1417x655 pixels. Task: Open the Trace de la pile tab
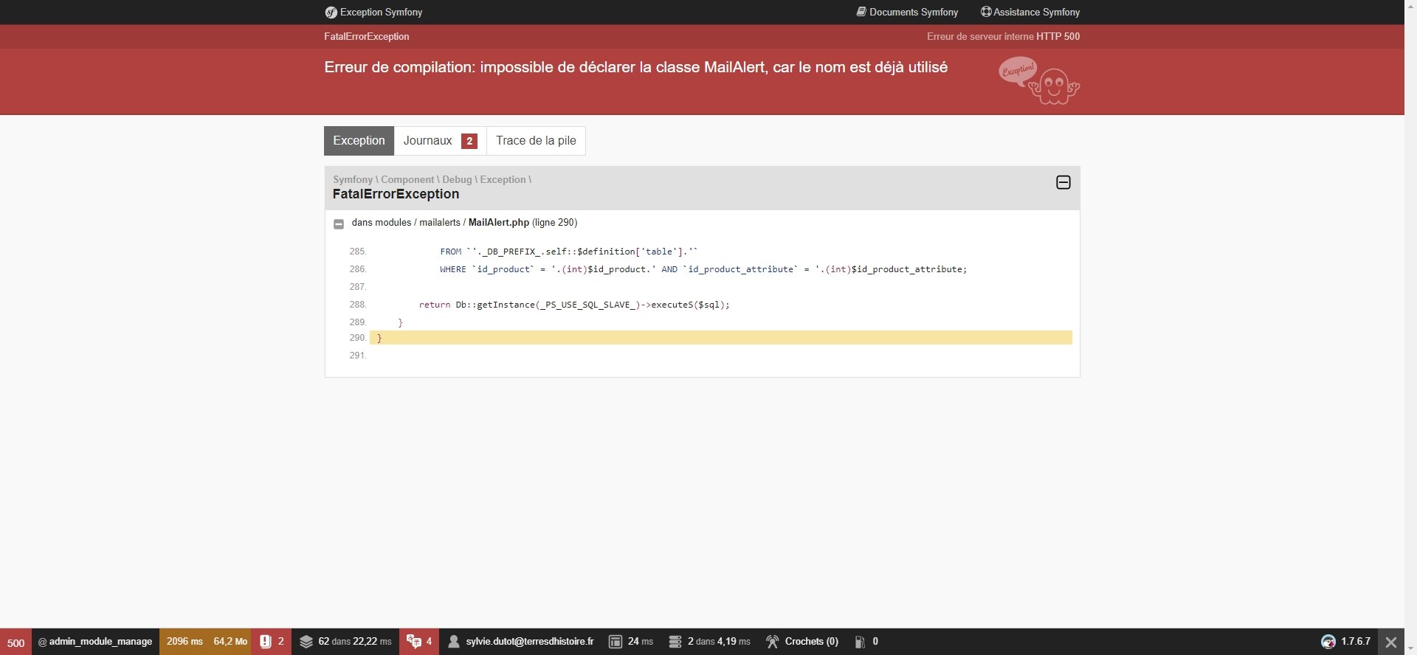tap(536, 141)
